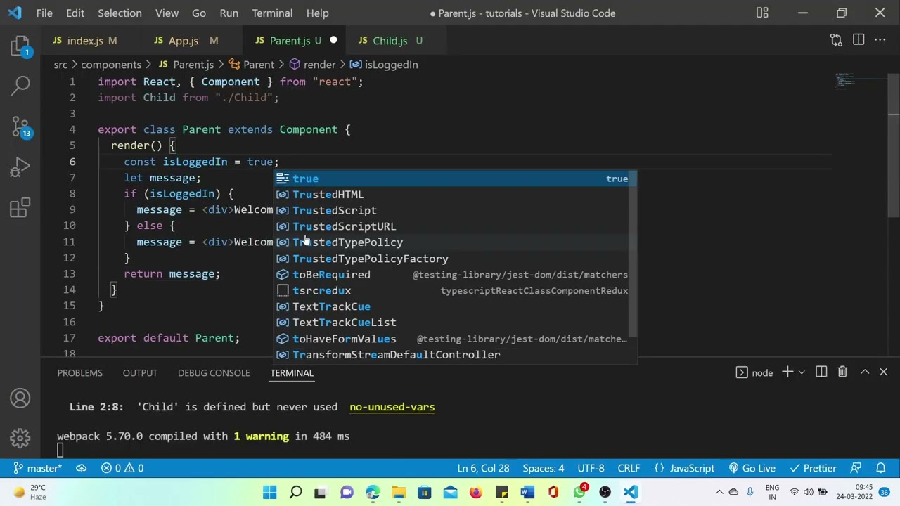Open the Manage gear icon
This screenshot has height=506, width=900.
click(20, 438)
